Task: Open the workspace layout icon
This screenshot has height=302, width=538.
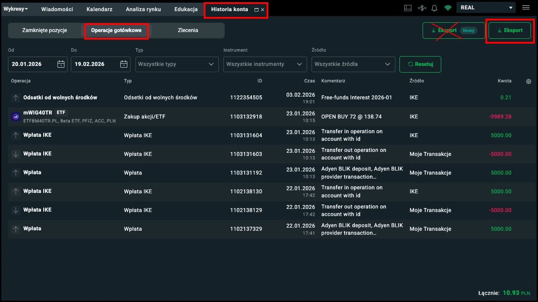Action: 407,8
